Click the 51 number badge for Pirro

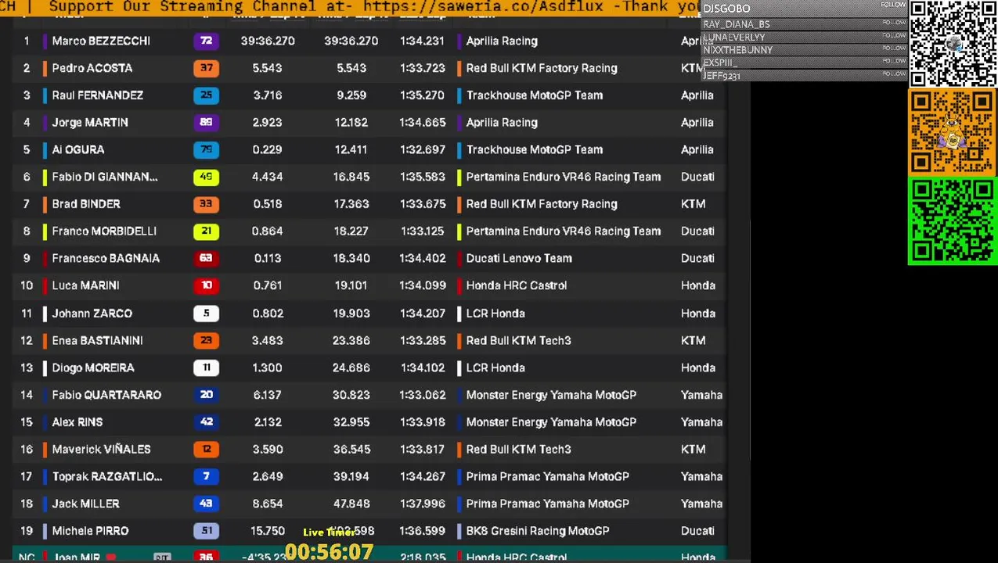click(x=207, y=531)
